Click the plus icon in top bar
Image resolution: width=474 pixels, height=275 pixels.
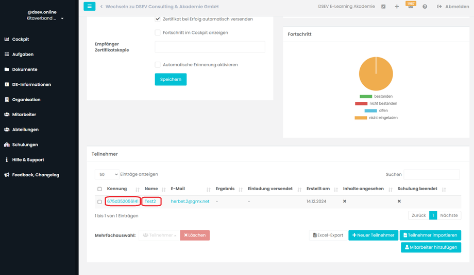(397, 7)
